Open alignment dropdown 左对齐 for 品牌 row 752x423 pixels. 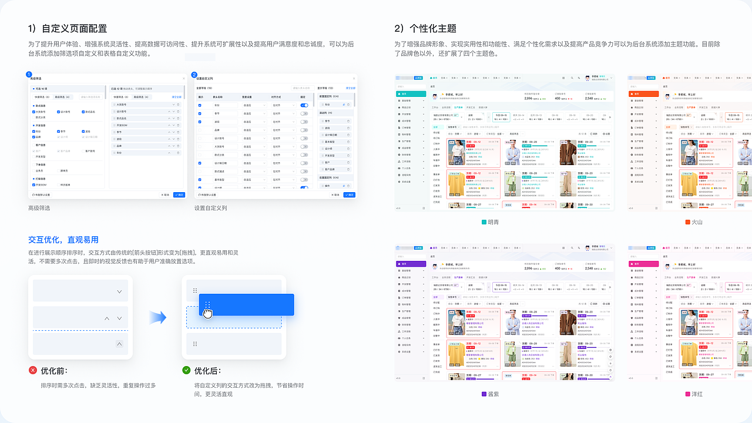click(284, 130)
